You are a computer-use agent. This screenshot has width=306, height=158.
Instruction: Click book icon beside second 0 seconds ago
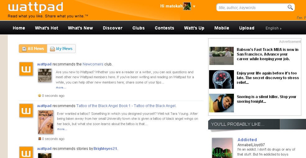pyautogui.click(x=40, y=139)
